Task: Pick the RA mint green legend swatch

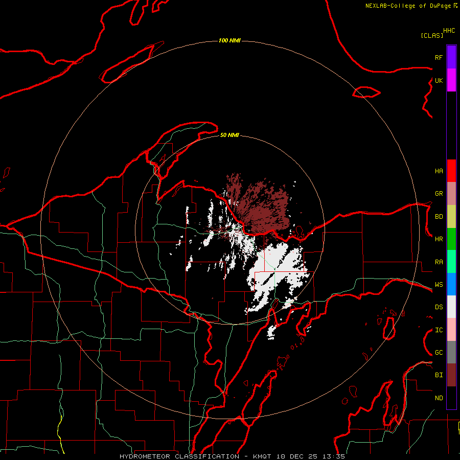Action: 451,262
